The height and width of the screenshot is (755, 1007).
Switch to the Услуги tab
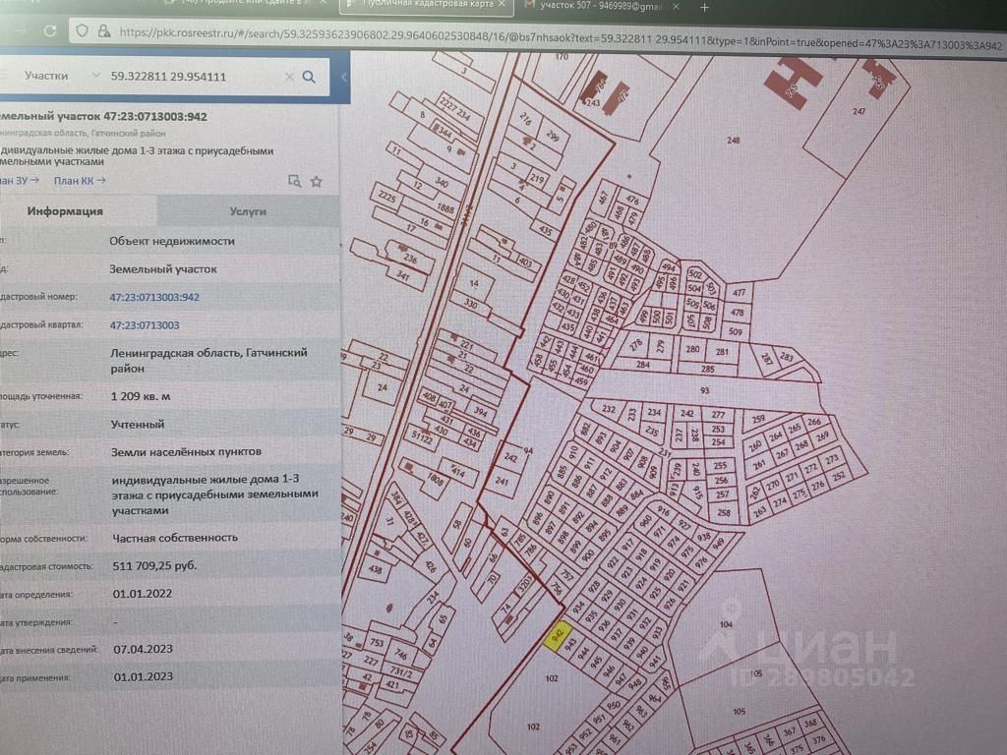pos(248,210)
